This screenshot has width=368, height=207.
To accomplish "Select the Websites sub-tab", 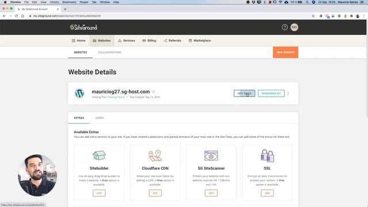I will tap(80, 52).
